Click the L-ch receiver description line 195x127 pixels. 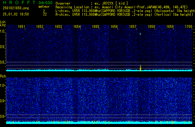coord(125,11)
